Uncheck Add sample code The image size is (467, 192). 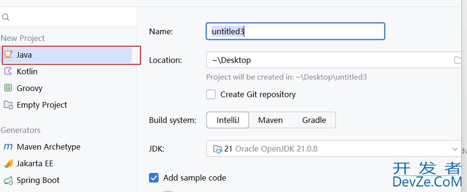(x=154, y=178)
